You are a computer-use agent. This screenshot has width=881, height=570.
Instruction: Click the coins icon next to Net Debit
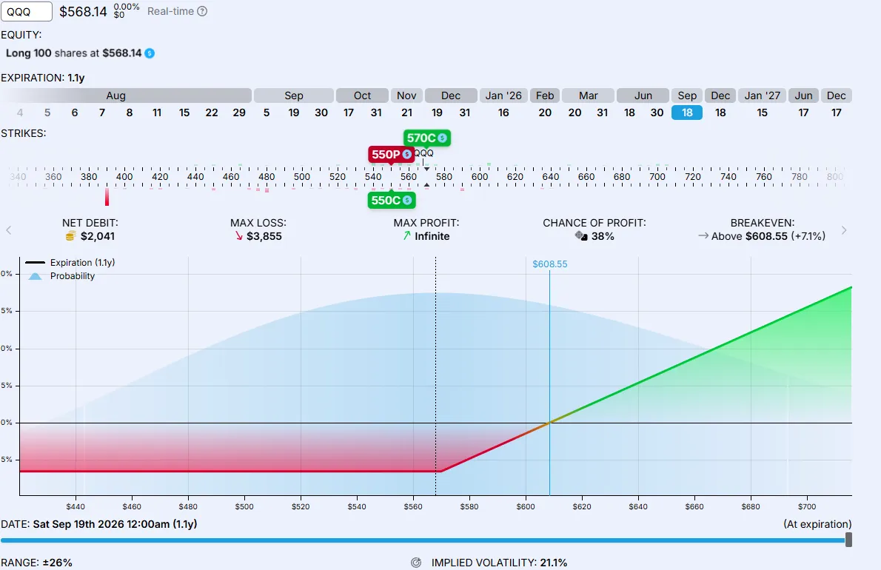(70, 236)
